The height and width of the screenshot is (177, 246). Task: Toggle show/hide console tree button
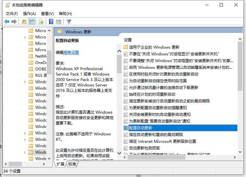click(31, 22)
